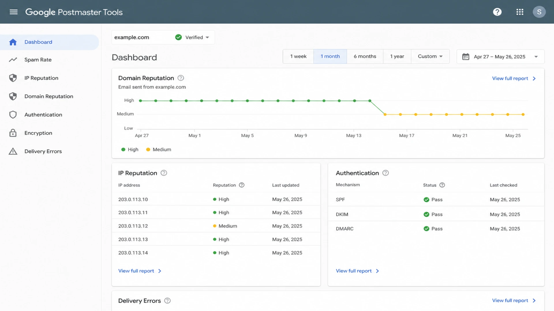Open IP Reputation card help icon
Image resolution: width=554 pixels, height=311 pixels.
(x=164, y=173)
